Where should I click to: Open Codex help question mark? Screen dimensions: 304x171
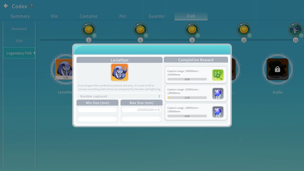[32, 6]
